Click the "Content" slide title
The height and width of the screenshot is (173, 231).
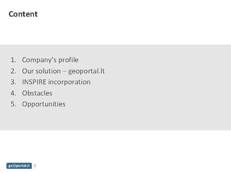coord(23,14)
